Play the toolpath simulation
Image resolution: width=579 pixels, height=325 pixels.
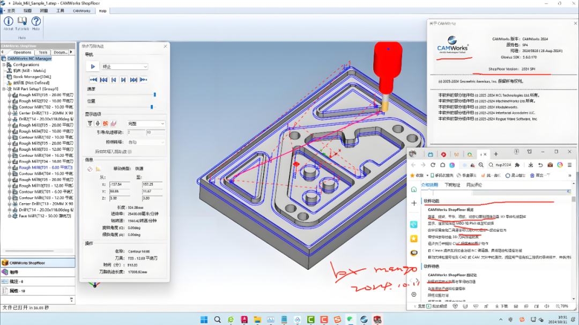coord(93,67)
